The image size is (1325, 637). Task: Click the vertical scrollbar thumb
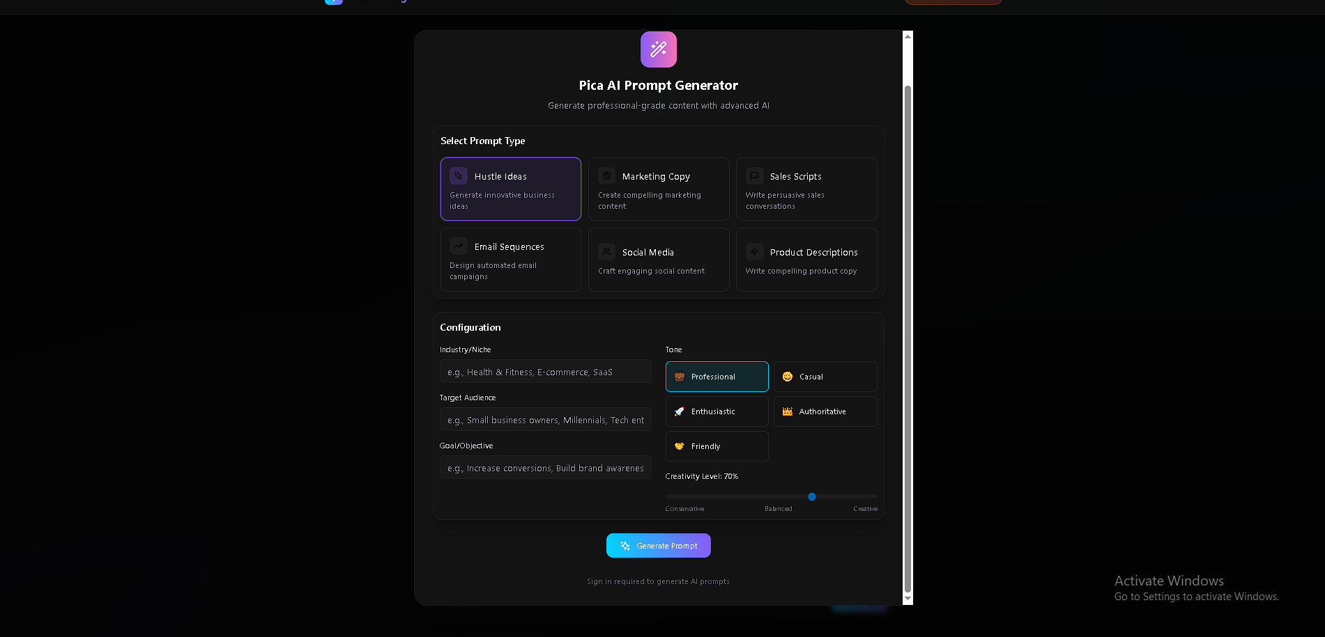click(907, 338)
